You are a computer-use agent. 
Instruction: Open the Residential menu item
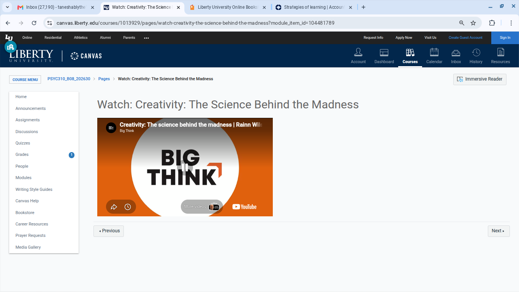53,38
